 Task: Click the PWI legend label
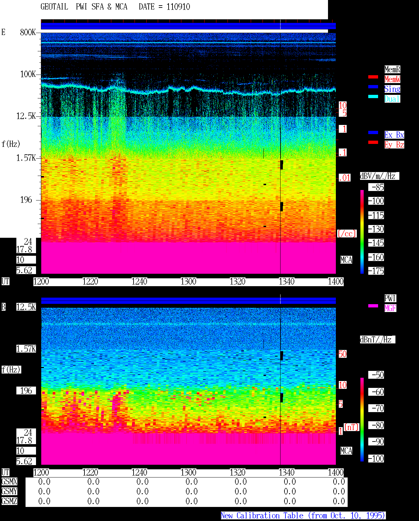tap(390, 298)
